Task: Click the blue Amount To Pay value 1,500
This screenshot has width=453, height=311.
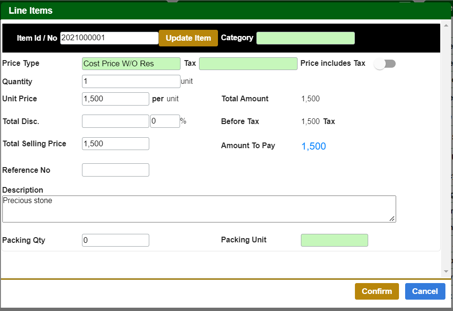Action: point(313,146)
